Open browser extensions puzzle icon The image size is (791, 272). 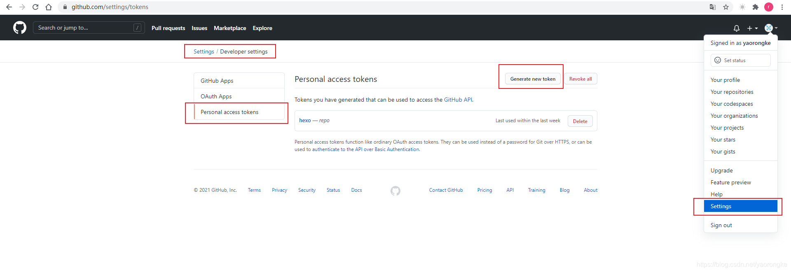[x=755, y=7]
